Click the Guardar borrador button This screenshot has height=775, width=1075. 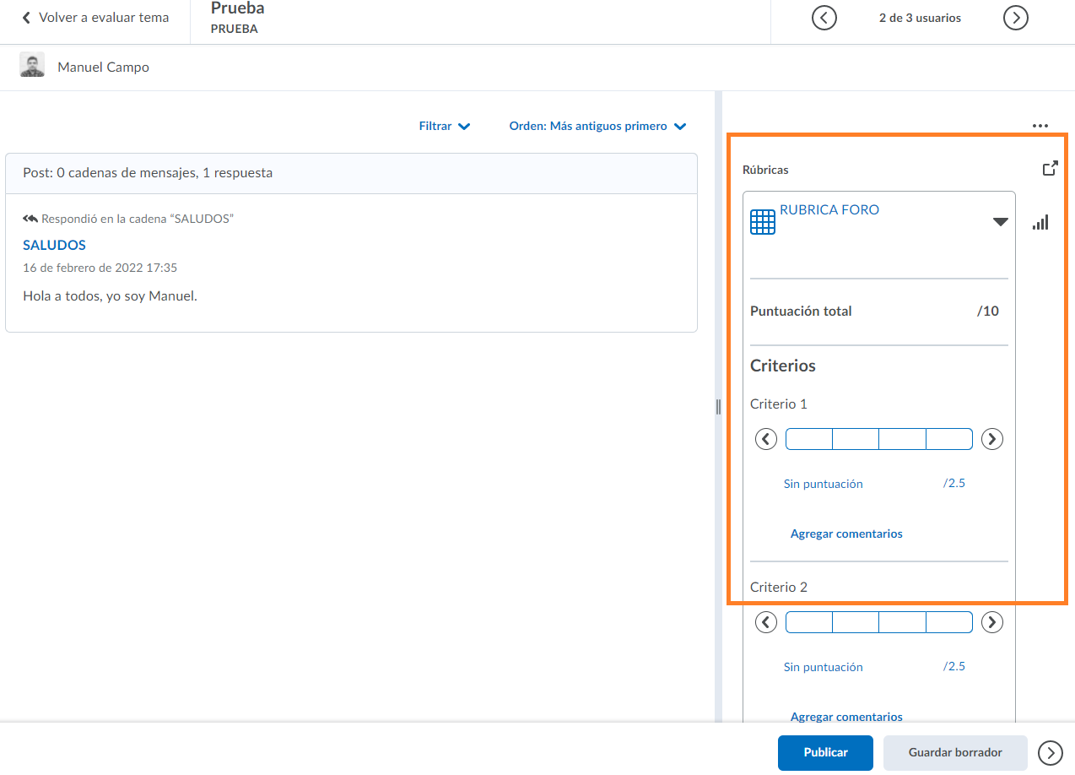(955, 752)
